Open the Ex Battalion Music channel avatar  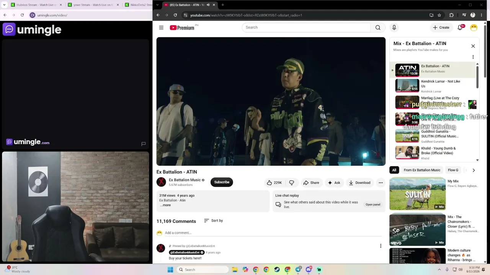(161, 182)
